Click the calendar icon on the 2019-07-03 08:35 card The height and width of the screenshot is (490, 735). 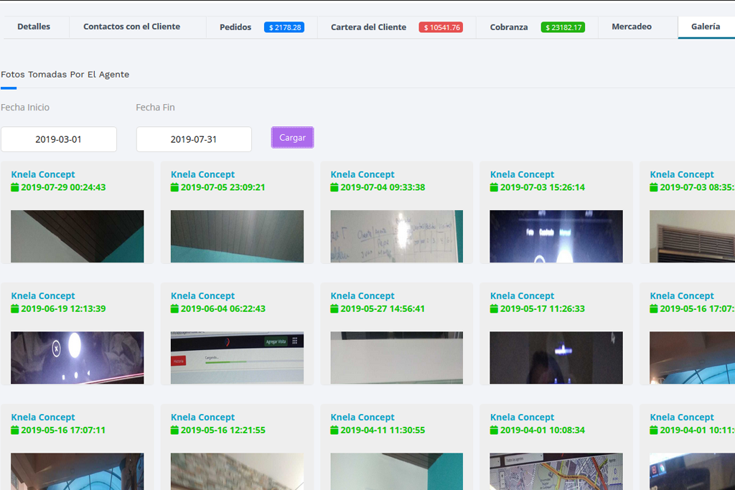coord(654,187)
